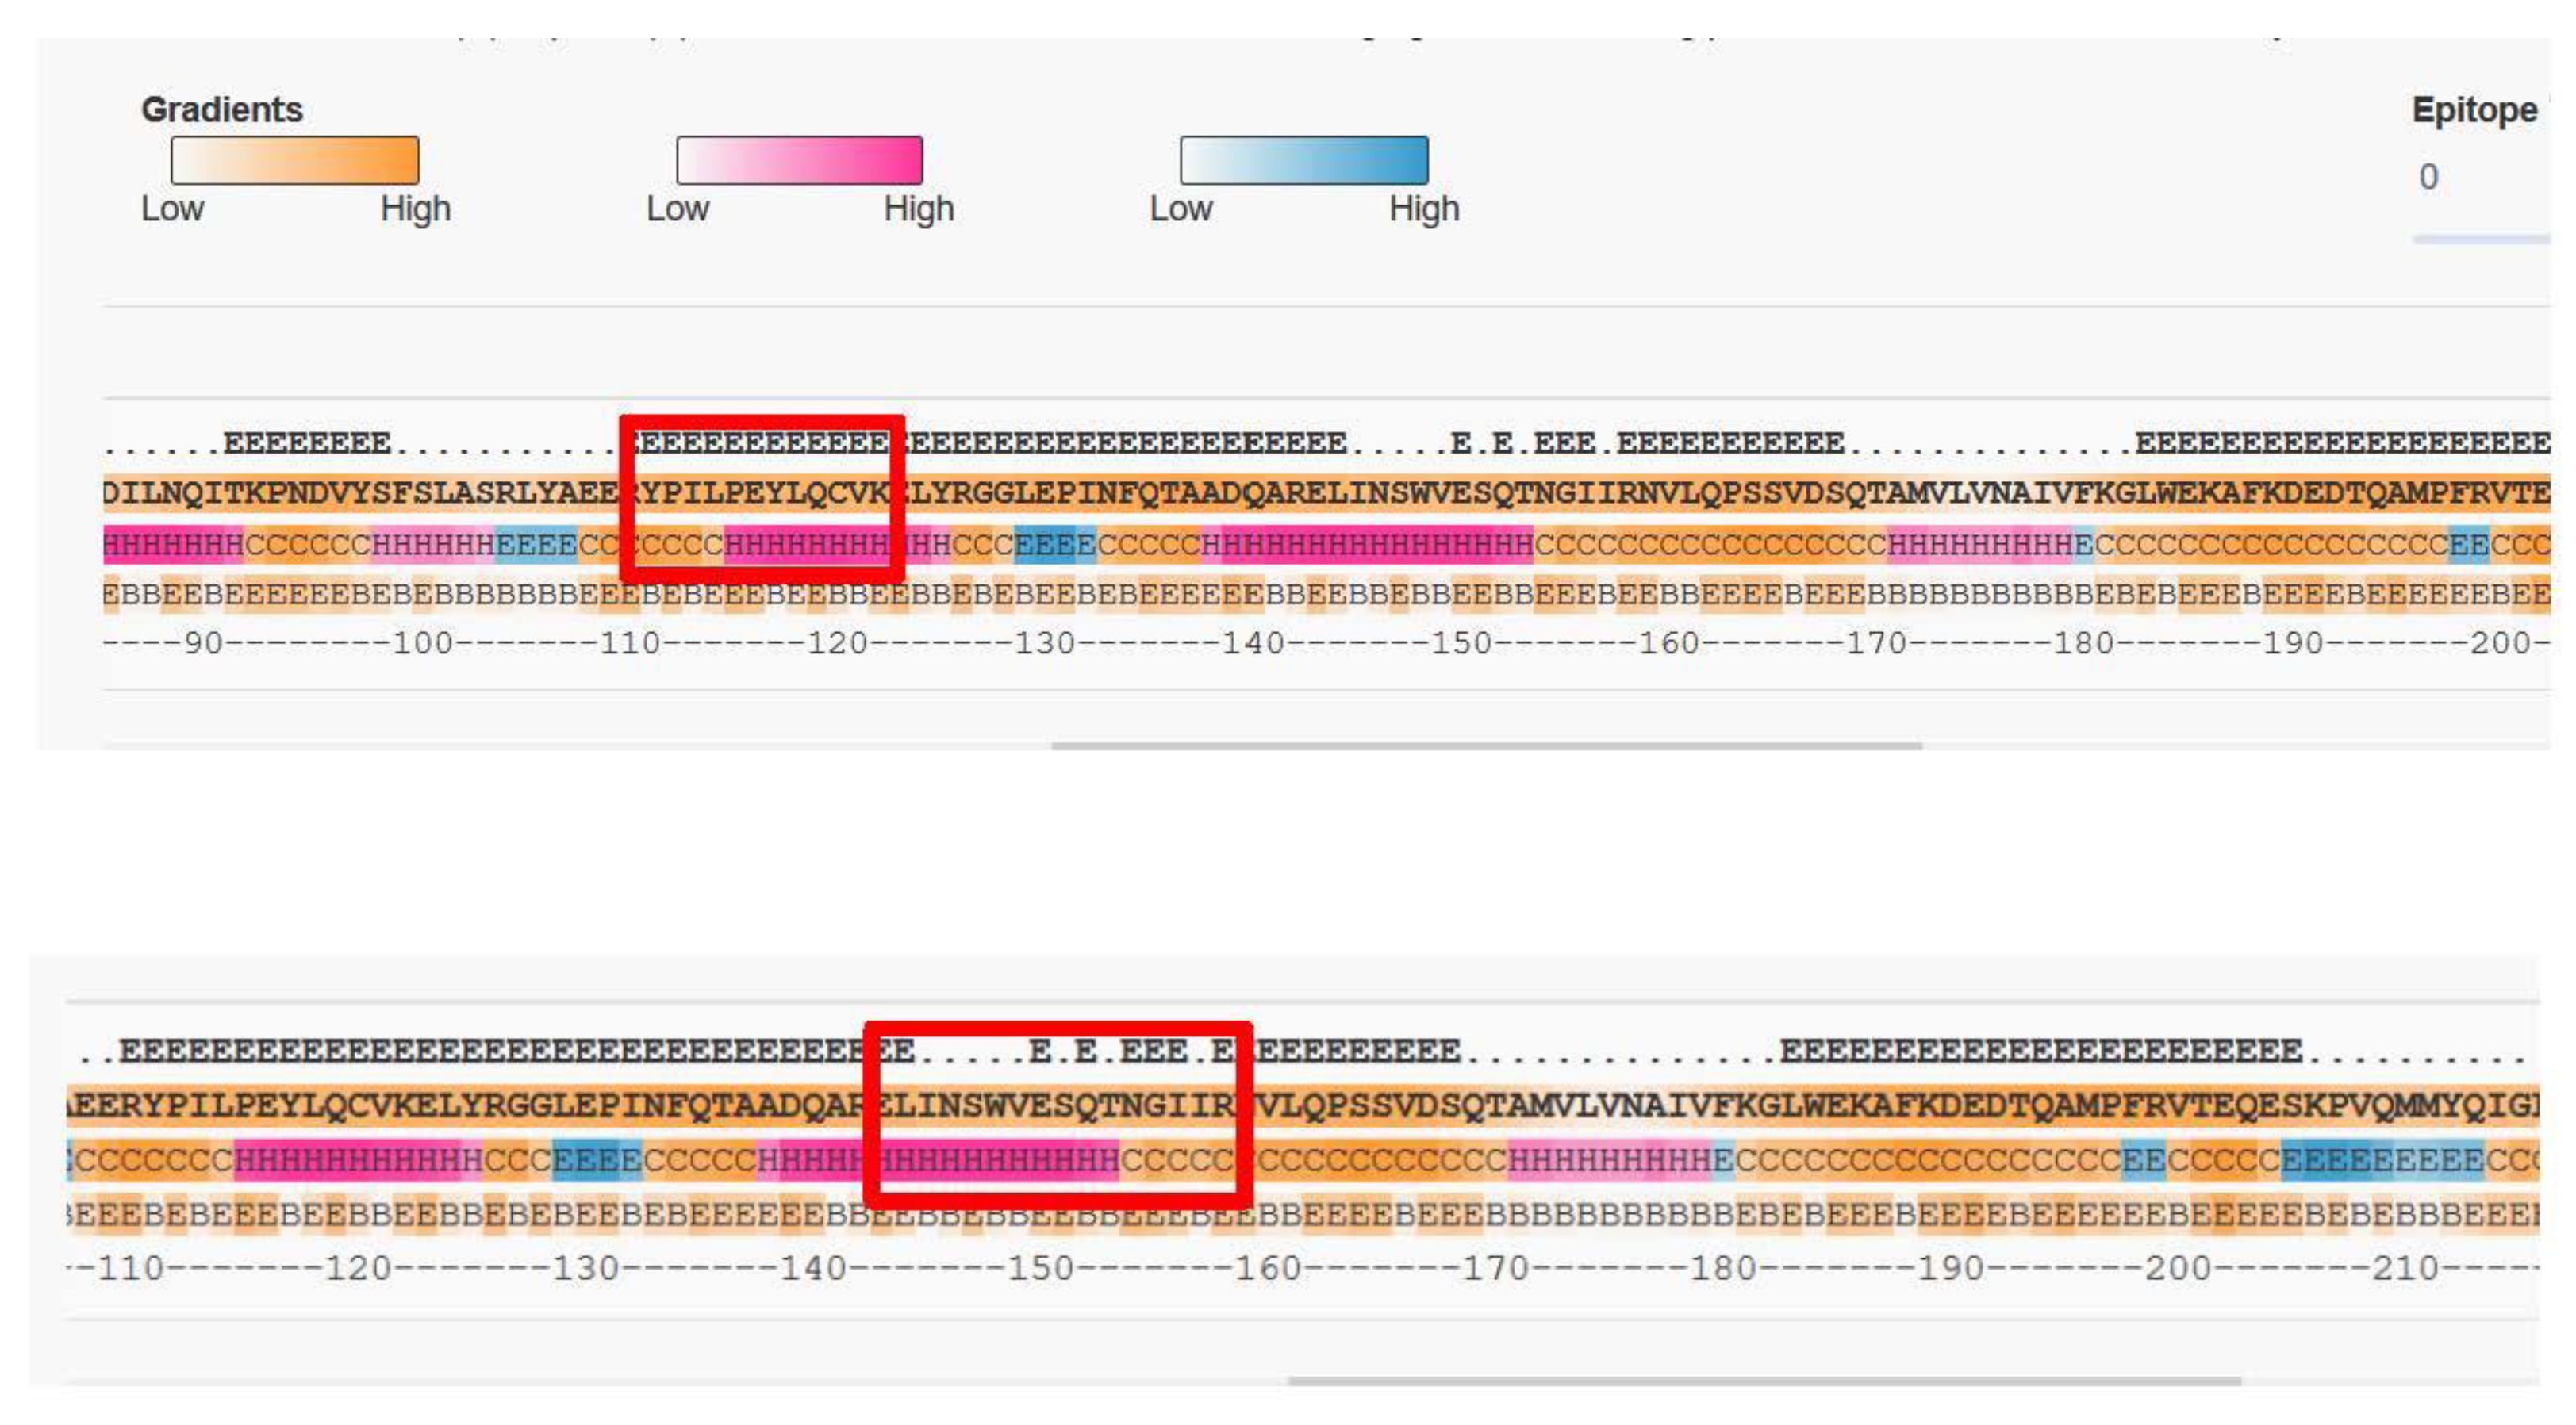Click position marker 150 in upper ruler
Viewport: 2576px width, 1425px height.
click(x=1461, y=642)
